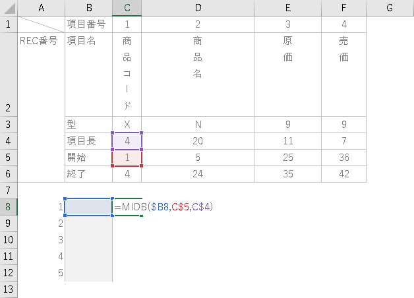The height and width of the screenshot is (298, 414).
Task: Select row 1 header
Action: [9, 24]
